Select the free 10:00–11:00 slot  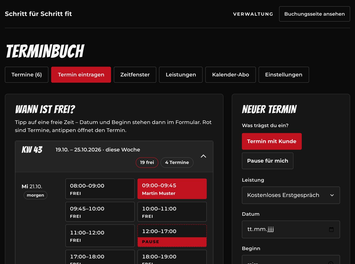click(x=172, y=212)
